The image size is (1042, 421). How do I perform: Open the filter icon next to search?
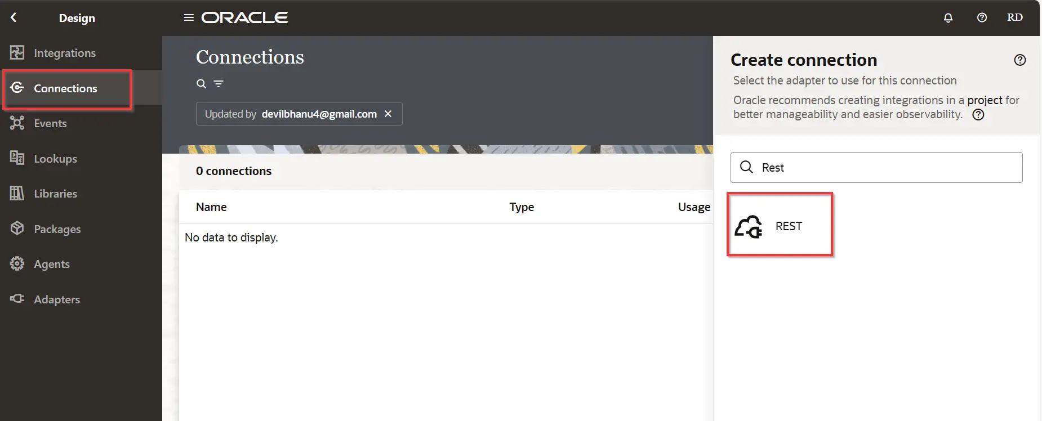tap(219, 84)
